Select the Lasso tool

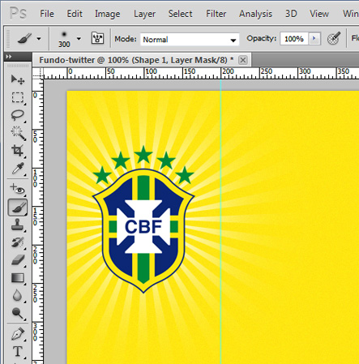coord(18,115)
